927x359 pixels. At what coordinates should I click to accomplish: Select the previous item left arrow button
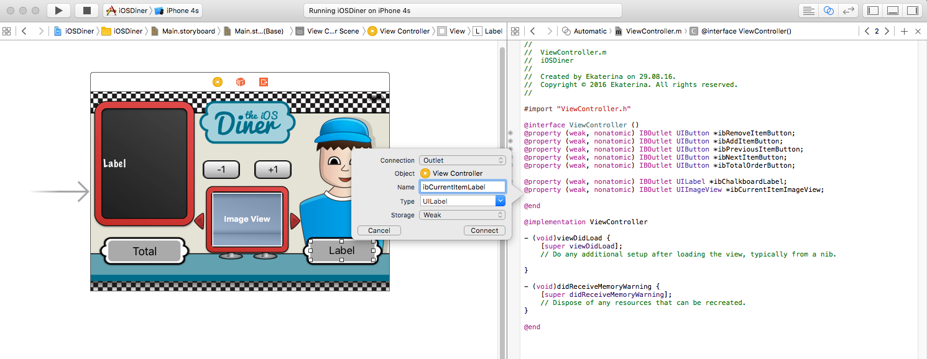pos(200,220)
